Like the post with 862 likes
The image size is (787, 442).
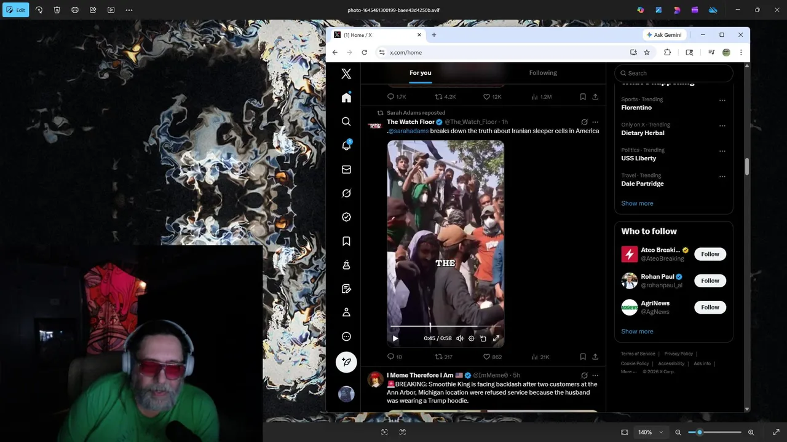coord(492,357)
